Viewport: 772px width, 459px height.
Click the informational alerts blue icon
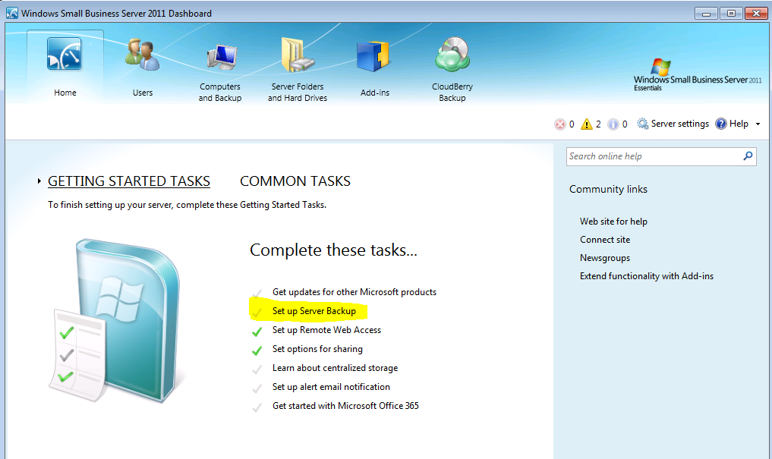[613, 124]
